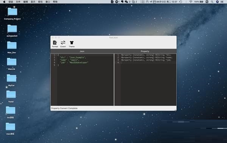
Task: Click the *name property line in Property pane
Action: tap(147, 58)
